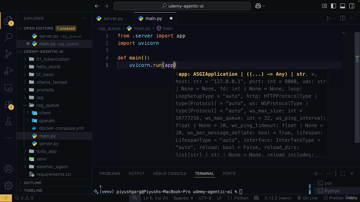Image resolution: width=360 pixels, height=202 pixels.
Task: Collapse the rag_queue folder
Action: coord(48,105)
